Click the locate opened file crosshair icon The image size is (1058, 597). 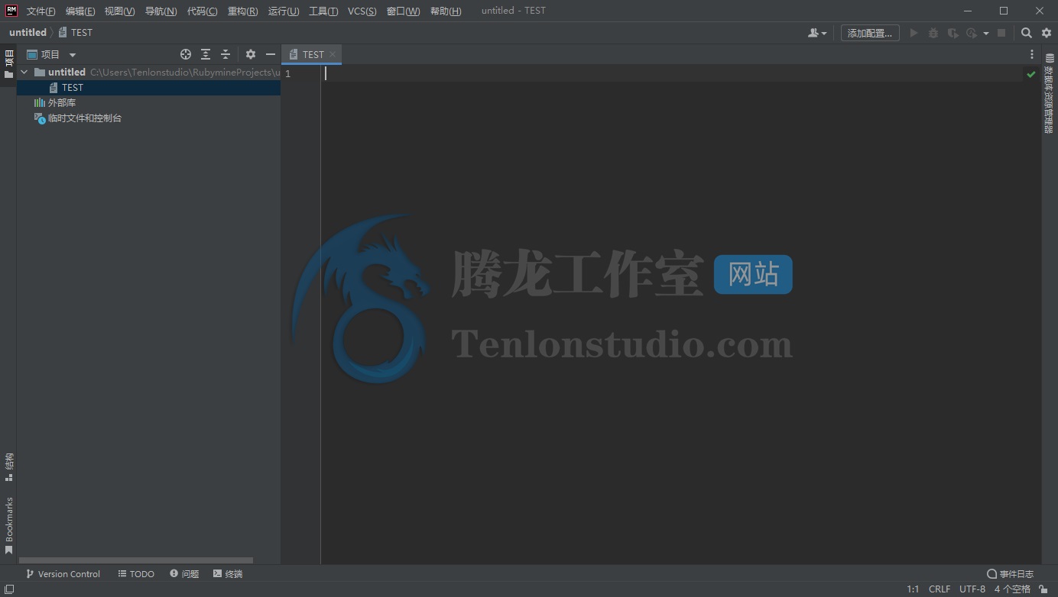coord(186,54)
